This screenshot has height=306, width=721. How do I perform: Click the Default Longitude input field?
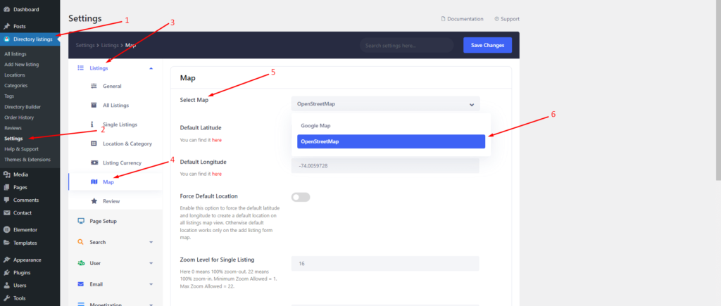[x=385, y=166]
